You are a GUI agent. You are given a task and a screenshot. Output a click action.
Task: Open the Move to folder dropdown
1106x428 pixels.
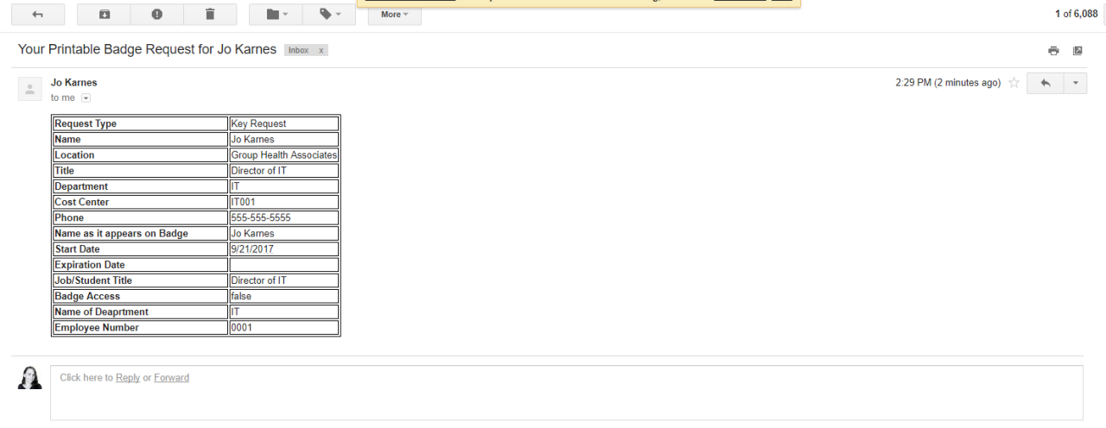point(276,15)
